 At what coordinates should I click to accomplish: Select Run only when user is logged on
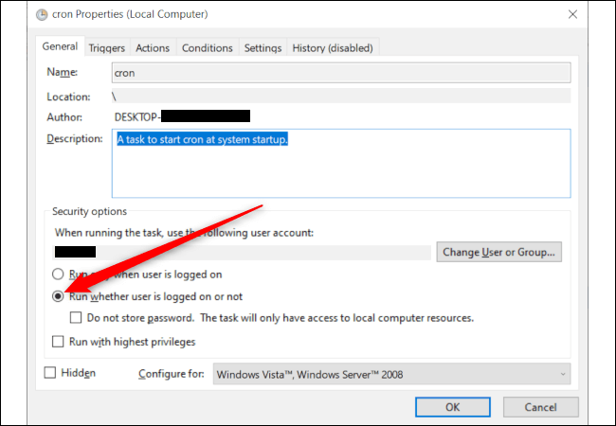(x=59, y=275)
